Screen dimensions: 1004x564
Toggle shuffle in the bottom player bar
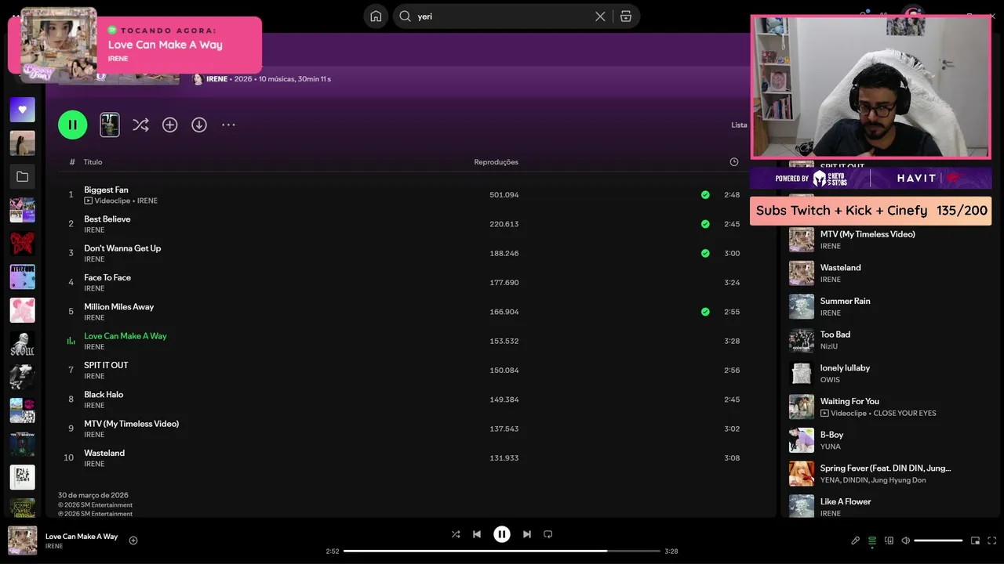pyautogui.click(x=456, y=534)
